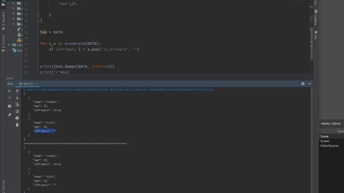The height and width of the screenshot is (193, 344).
Task: Open Run panel settings gear
Action: click(303, 84)
